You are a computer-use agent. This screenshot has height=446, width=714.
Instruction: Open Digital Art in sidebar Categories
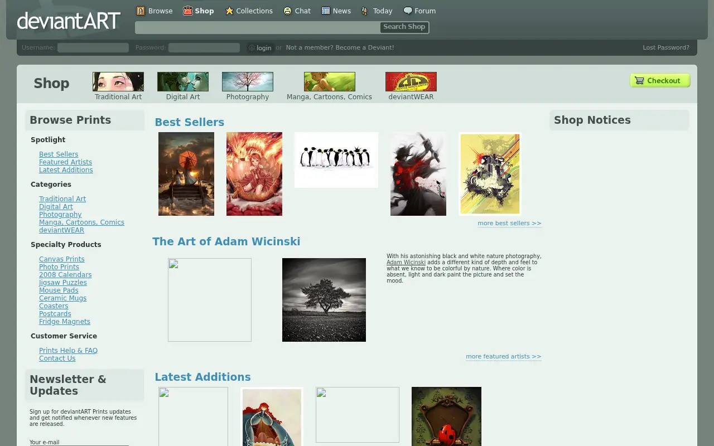56,207
